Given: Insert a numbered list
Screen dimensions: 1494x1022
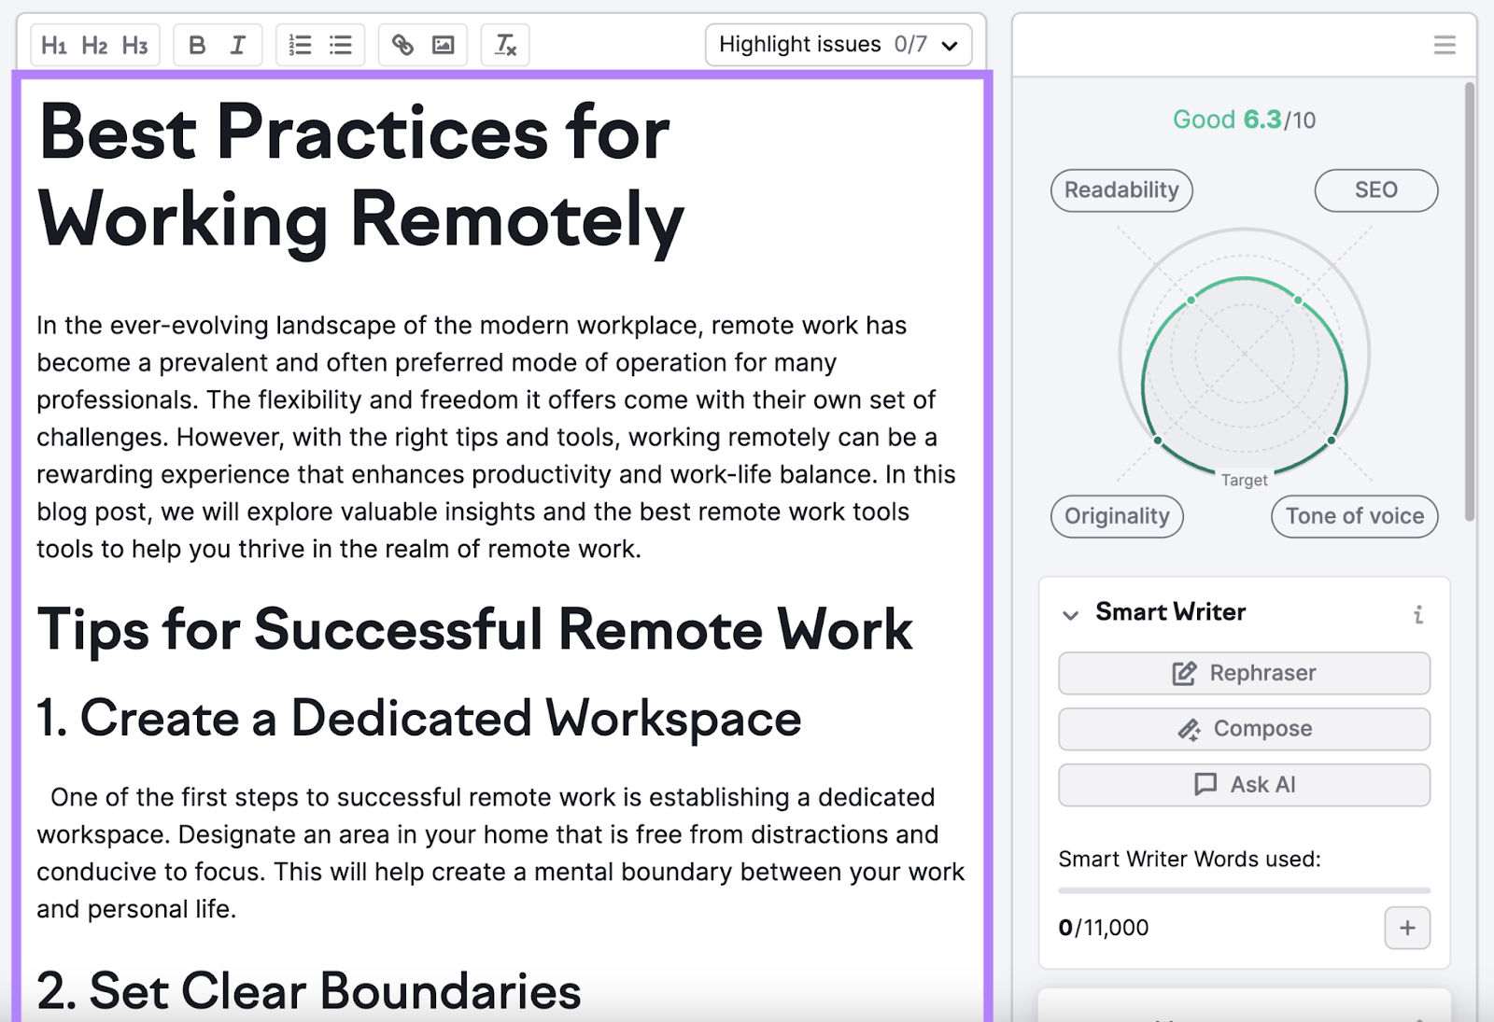Looking at the screenshot, I should click(300, 45).
